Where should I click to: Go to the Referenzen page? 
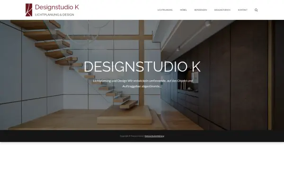point(201,10)
